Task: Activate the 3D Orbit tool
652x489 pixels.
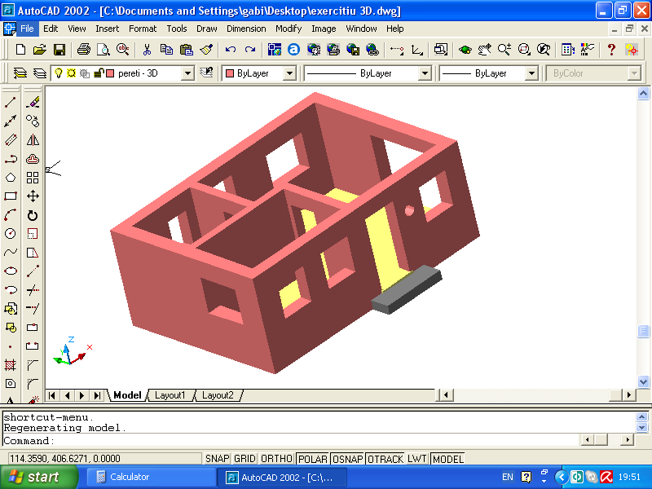Action: (465, 50)
